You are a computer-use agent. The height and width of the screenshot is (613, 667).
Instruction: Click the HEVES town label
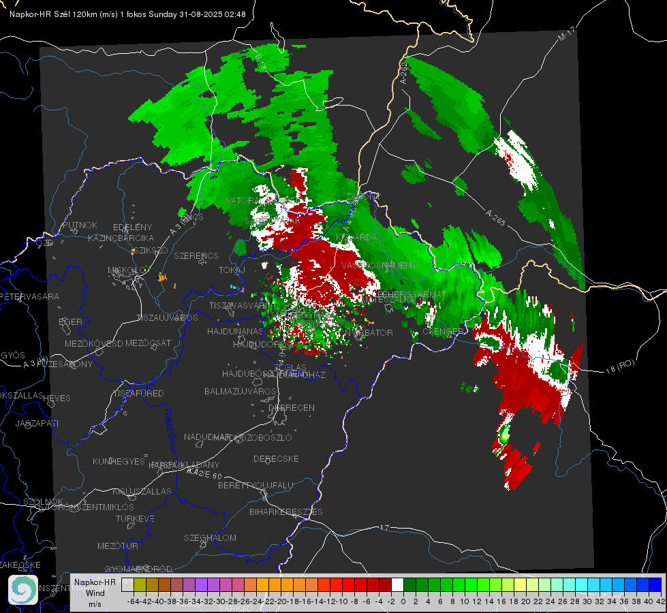tap(57, 398)
